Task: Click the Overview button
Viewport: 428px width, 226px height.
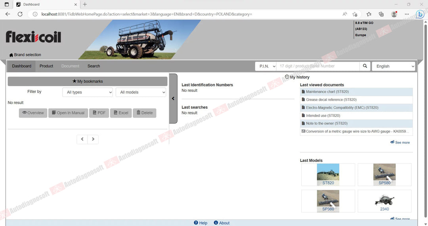Action: pyautogui.click(x=33, y=113)
